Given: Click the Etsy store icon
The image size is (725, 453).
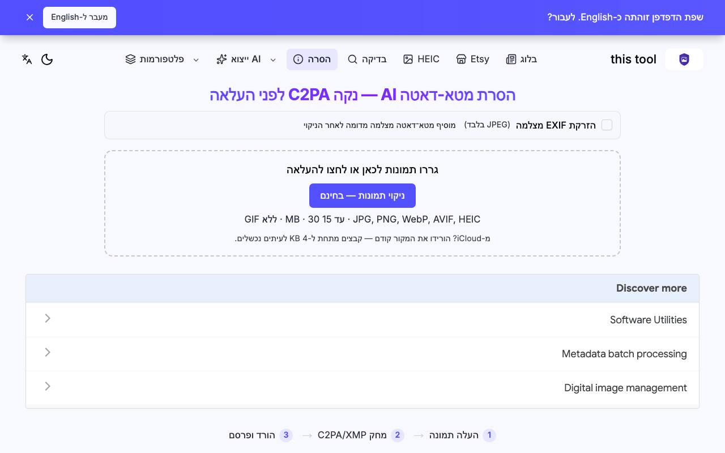Looking at the screenshot, I should (x=461, y=59).
